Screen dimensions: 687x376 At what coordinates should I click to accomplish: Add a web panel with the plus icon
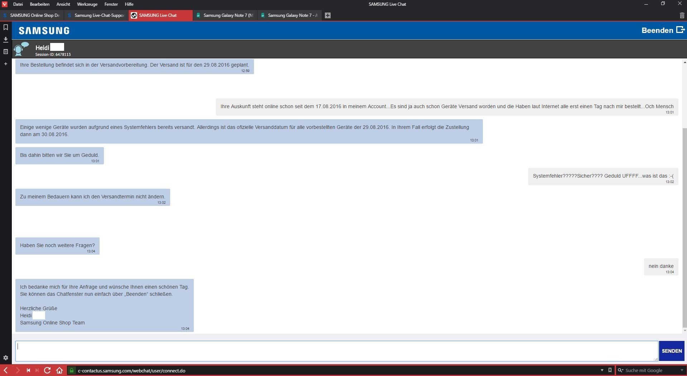click(x=6, y=64)
